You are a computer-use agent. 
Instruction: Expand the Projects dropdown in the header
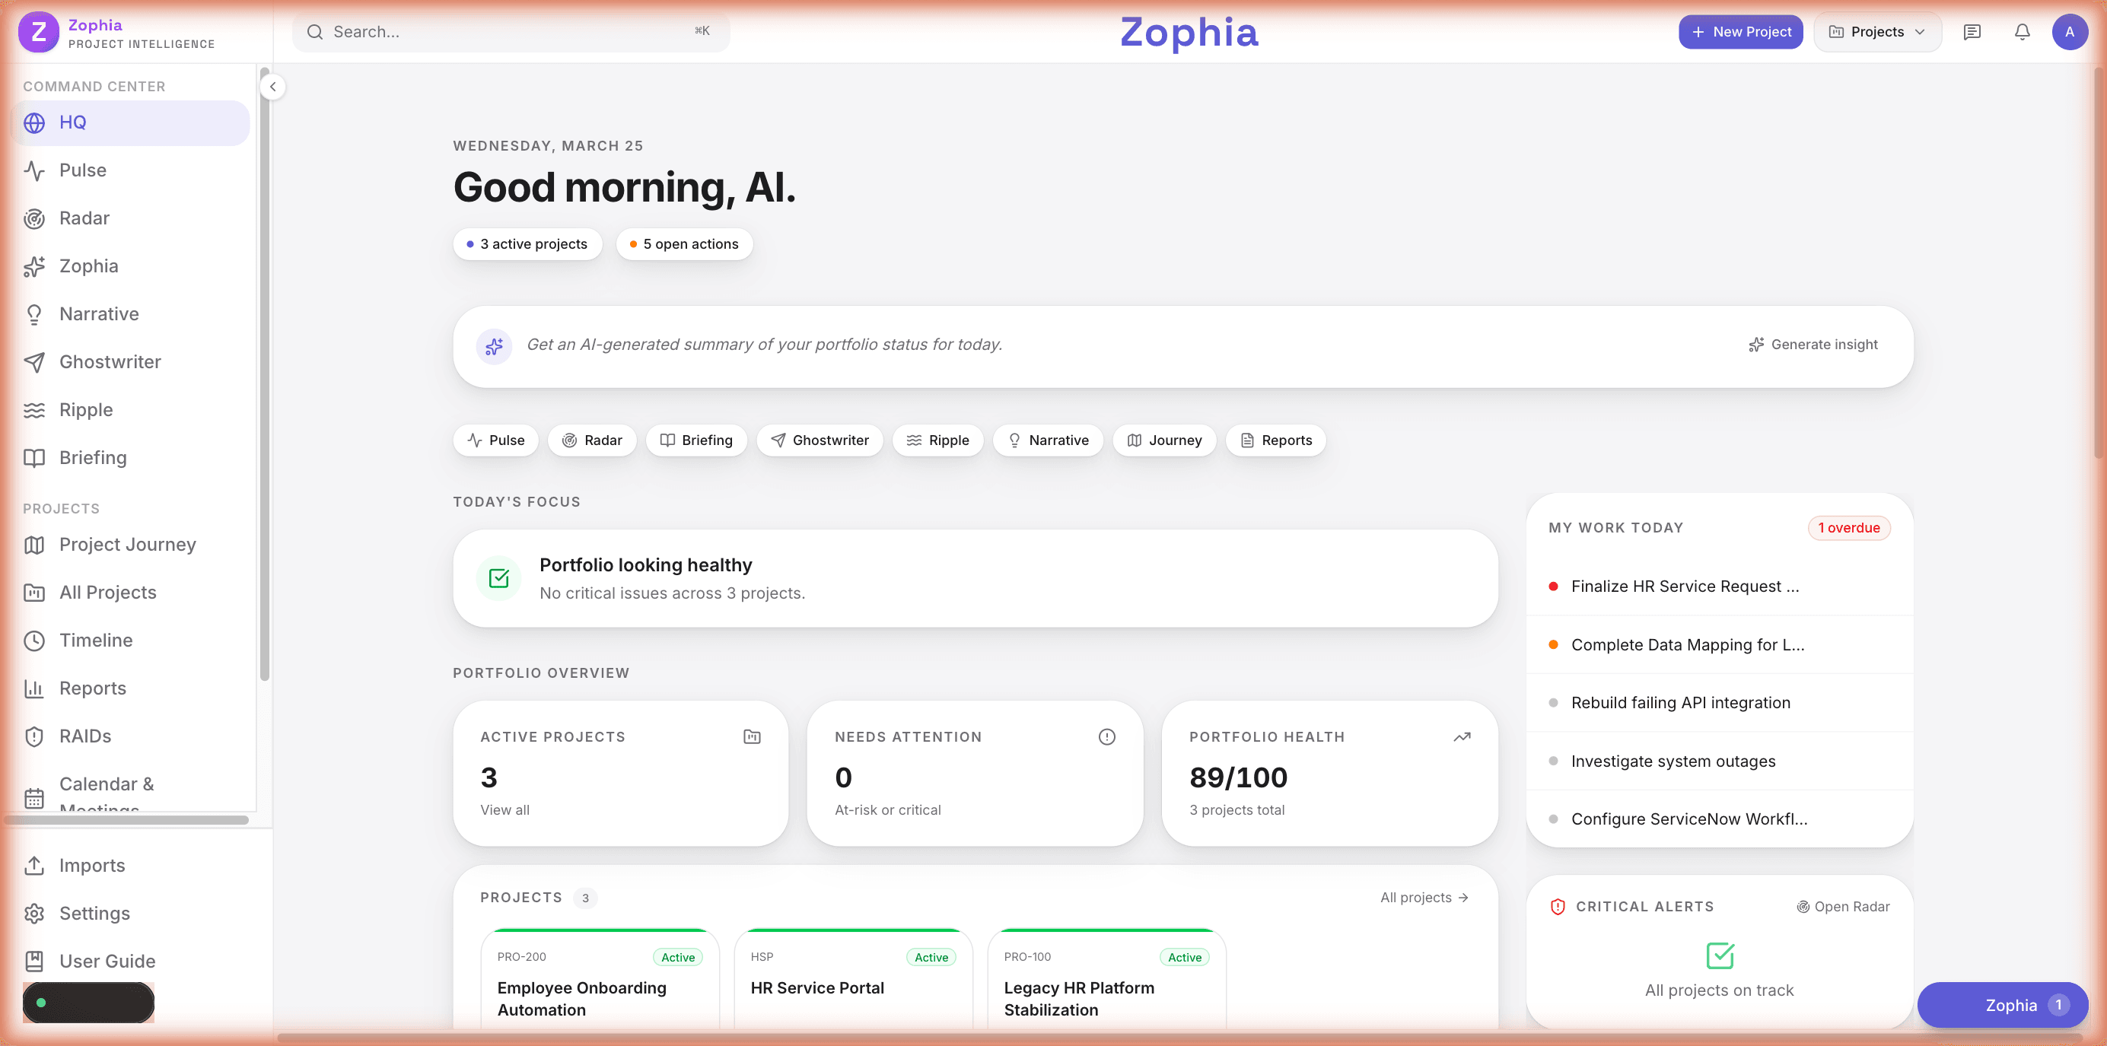(1877, 32)
